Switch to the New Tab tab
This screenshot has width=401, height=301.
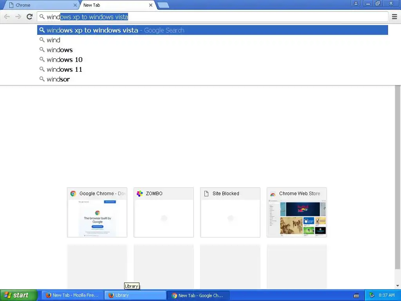tap(117, 5)
